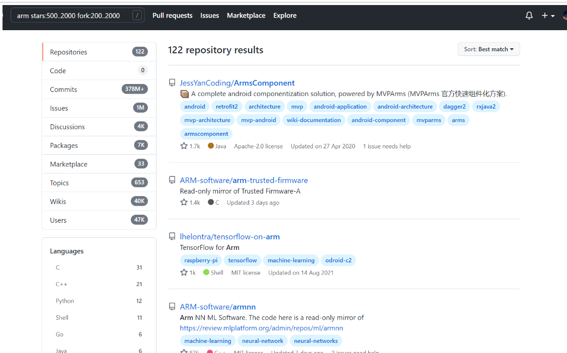Click the mvparms topic tag

(429, 120)
